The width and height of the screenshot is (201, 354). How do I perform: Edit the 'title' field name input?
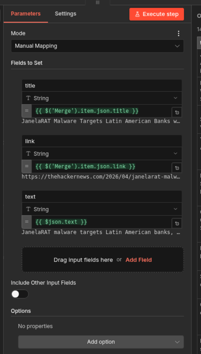coord(102,85)
